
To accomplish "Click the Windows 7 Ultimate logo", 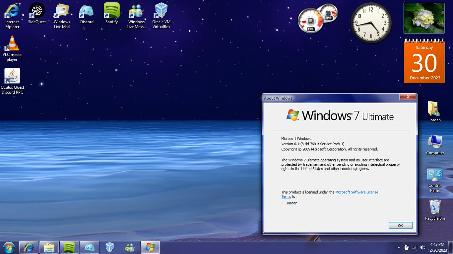I will coord(340,115).
